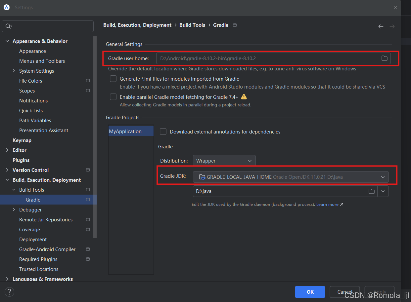Click project icon beside Version Control
The height and width of the screenshot is (302, 411).
[88, 170]
